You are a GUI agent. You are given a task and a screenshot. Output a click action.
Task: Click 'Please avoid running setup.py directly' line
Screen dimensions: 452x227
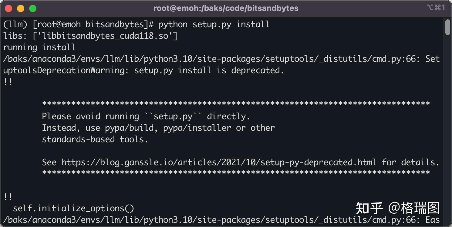tap(146, 117)
